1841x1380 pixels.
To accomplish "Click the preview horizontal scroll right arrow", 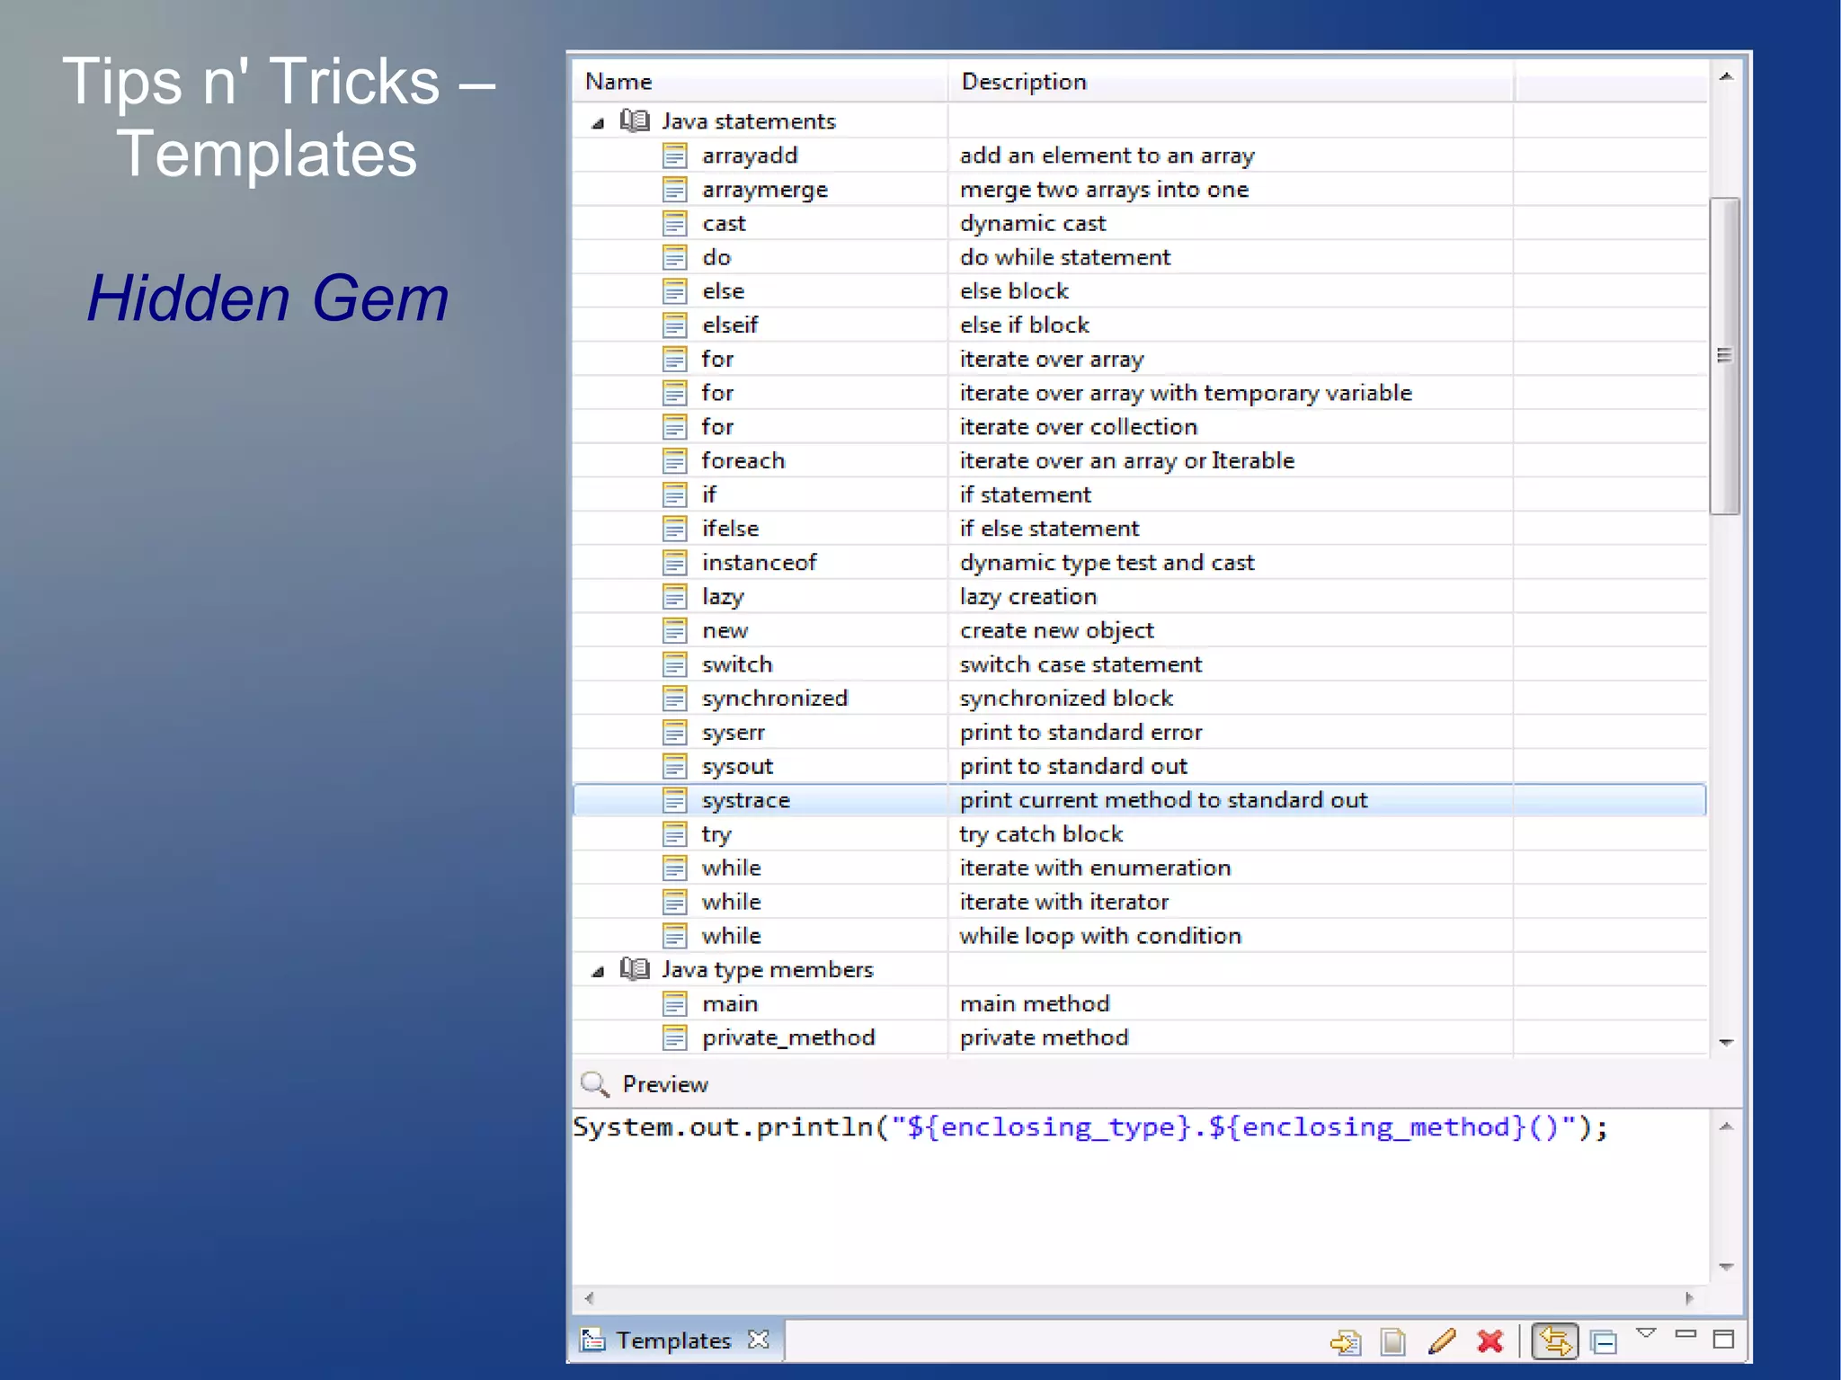I will coord(1689,1298).
